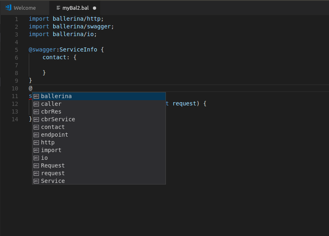Select the io completion item
This screenshot has width=329, height=236.
pyautogui.click(x=99, y=158)
